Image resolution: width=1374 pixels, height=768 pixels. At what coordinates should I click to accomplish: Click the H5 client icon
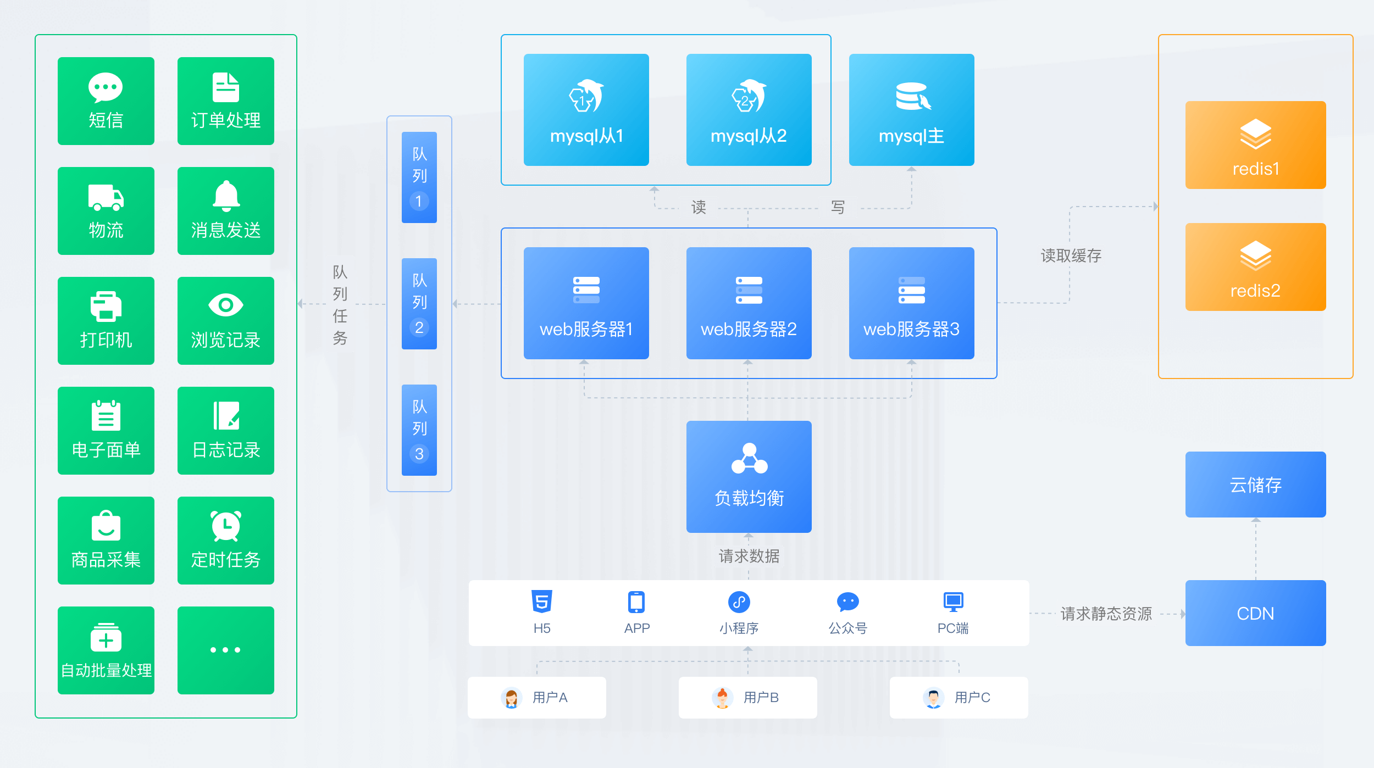pos(542,602)
